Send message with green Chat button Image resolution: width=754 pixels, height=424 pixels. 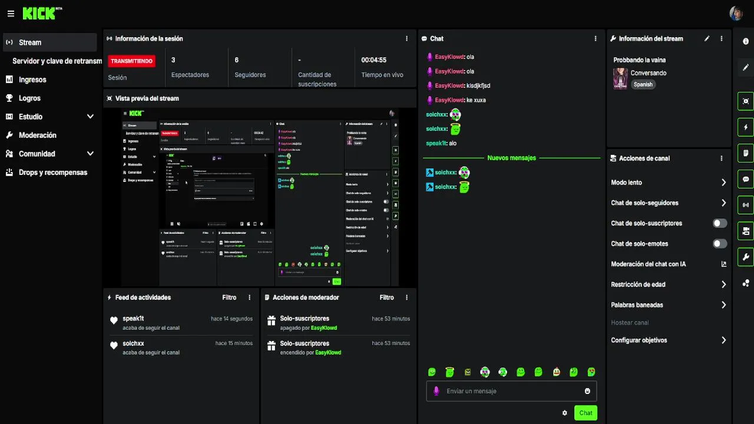[586, 413]
